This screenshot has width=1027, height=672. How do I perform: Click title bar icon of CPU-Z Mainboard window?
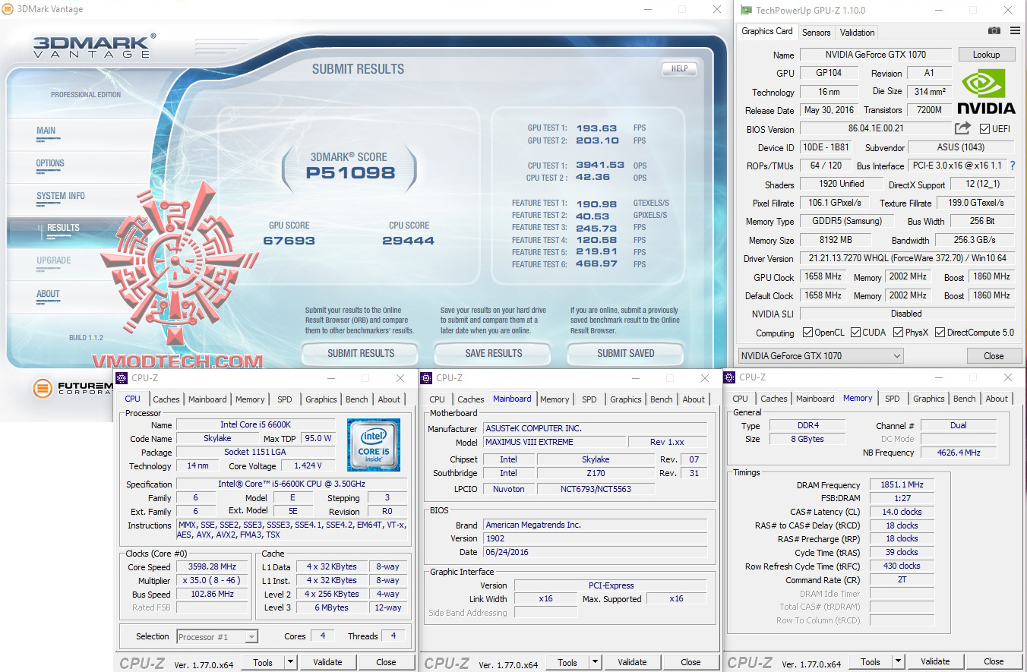point(426,378)
